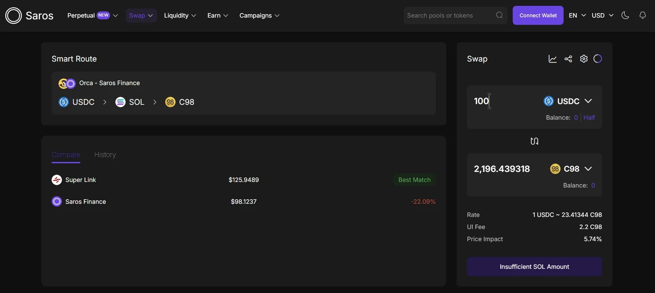Image resolution: width=655 pixels, height=293 pixels.
Task: Click the -22.09% difference text
Action: pyautogui.click(x=423, y=201)
